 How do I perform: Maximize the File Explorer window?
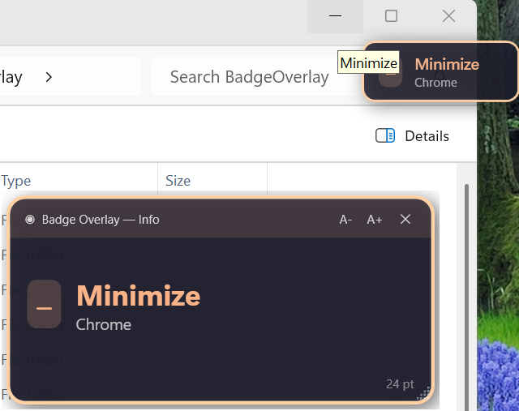391,16
